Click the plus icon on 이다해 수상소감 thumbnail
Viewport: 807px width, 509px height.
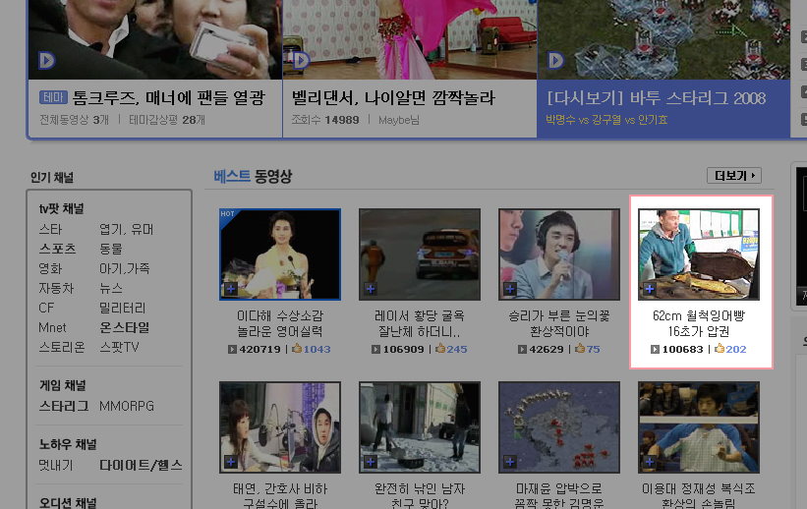pos(231,289)
